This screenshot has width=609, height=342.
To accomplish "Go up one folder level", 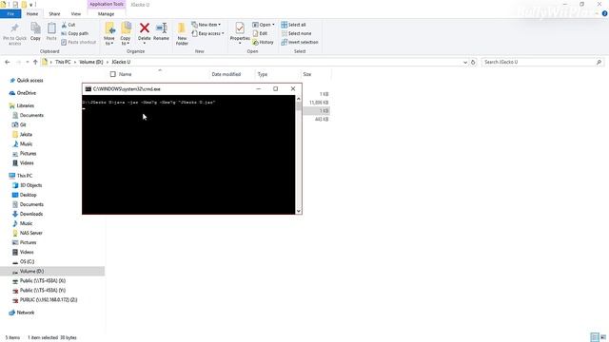I will [35, 62].
